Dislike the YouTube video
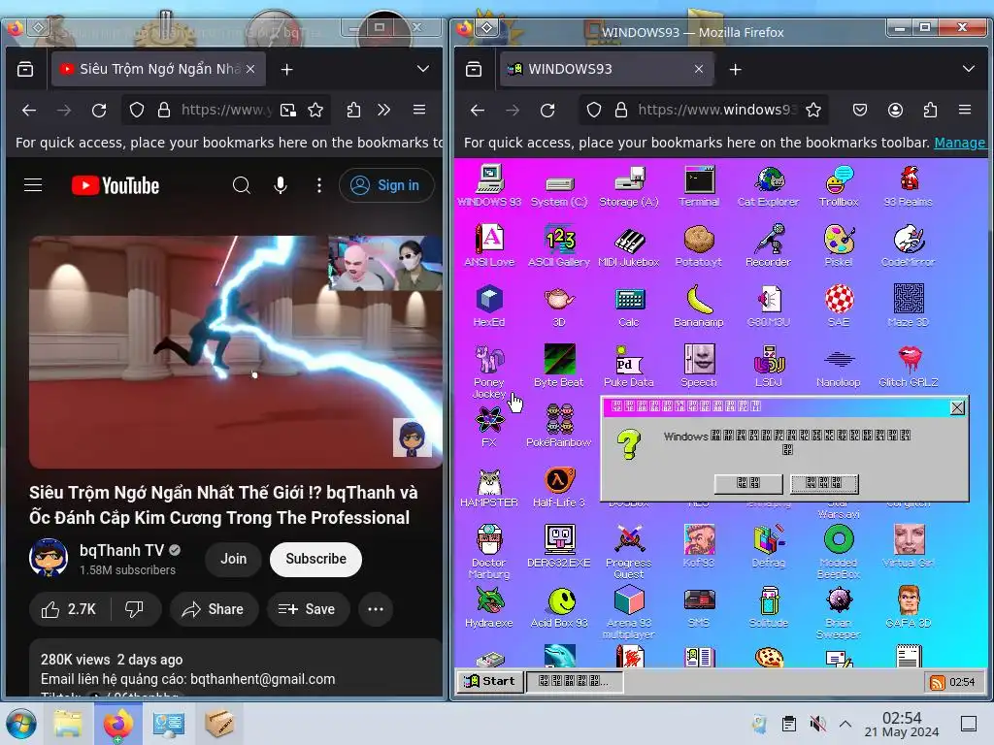Screen dimensions: 994x745 (x=134, y=609)
